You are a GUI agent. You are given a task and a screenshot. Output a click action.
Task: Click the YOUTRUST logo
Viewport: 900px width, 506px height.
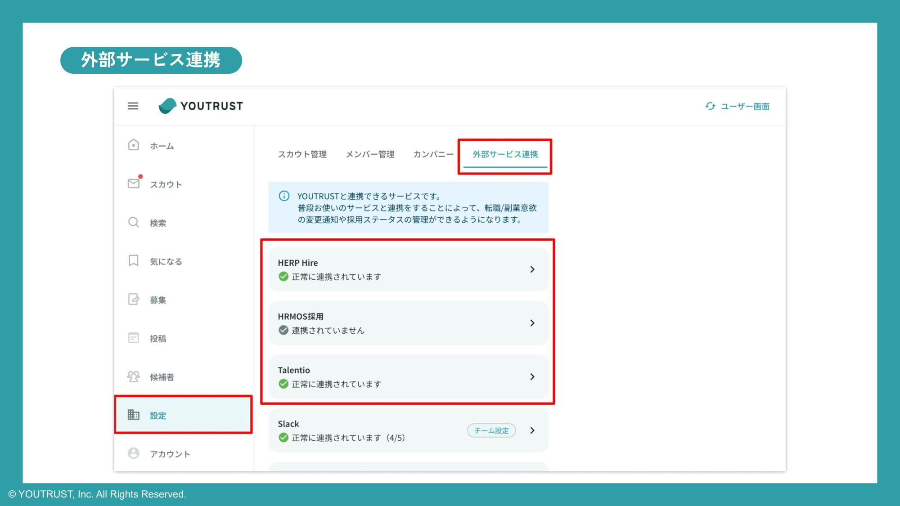(201, 106)
